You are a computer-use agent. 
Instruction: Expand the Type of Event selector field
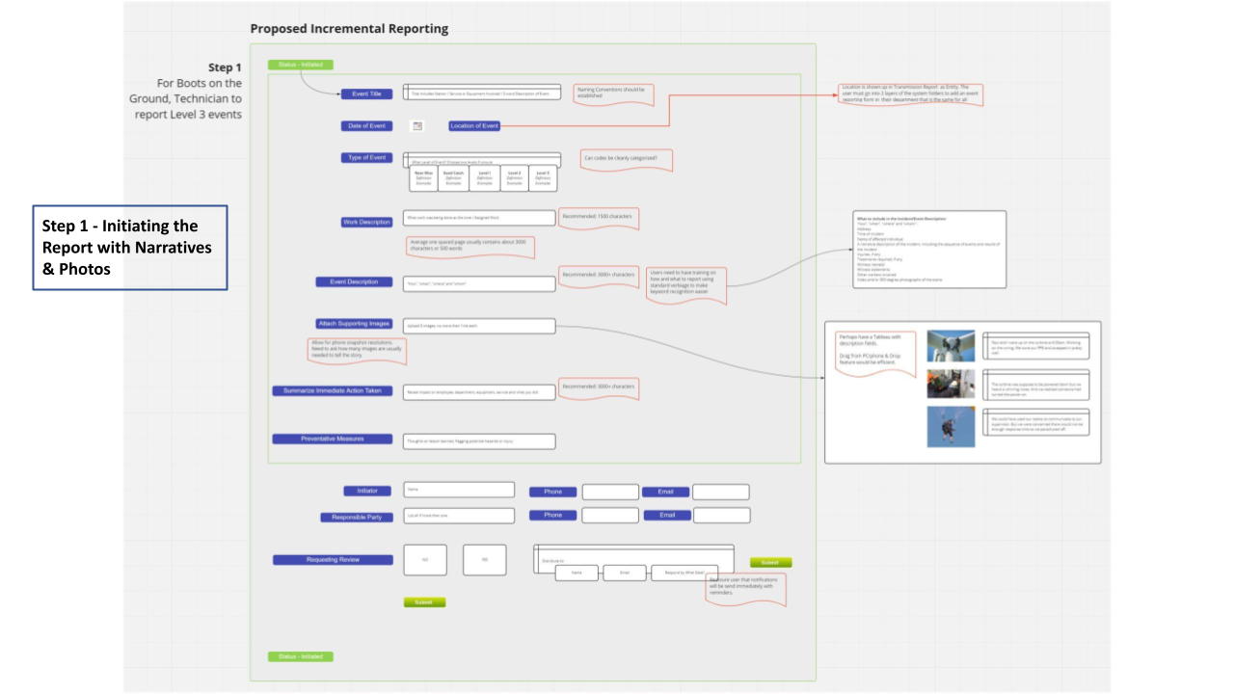pyautogui.click(x=481, y=160)
